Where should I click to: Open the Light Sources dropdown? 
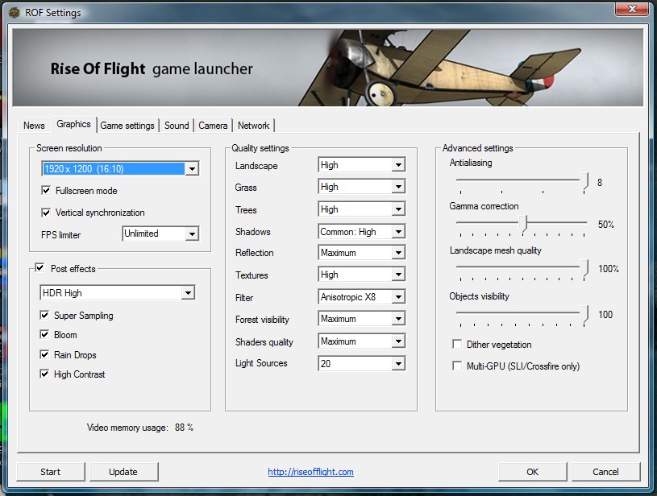(x=397, y=364)
